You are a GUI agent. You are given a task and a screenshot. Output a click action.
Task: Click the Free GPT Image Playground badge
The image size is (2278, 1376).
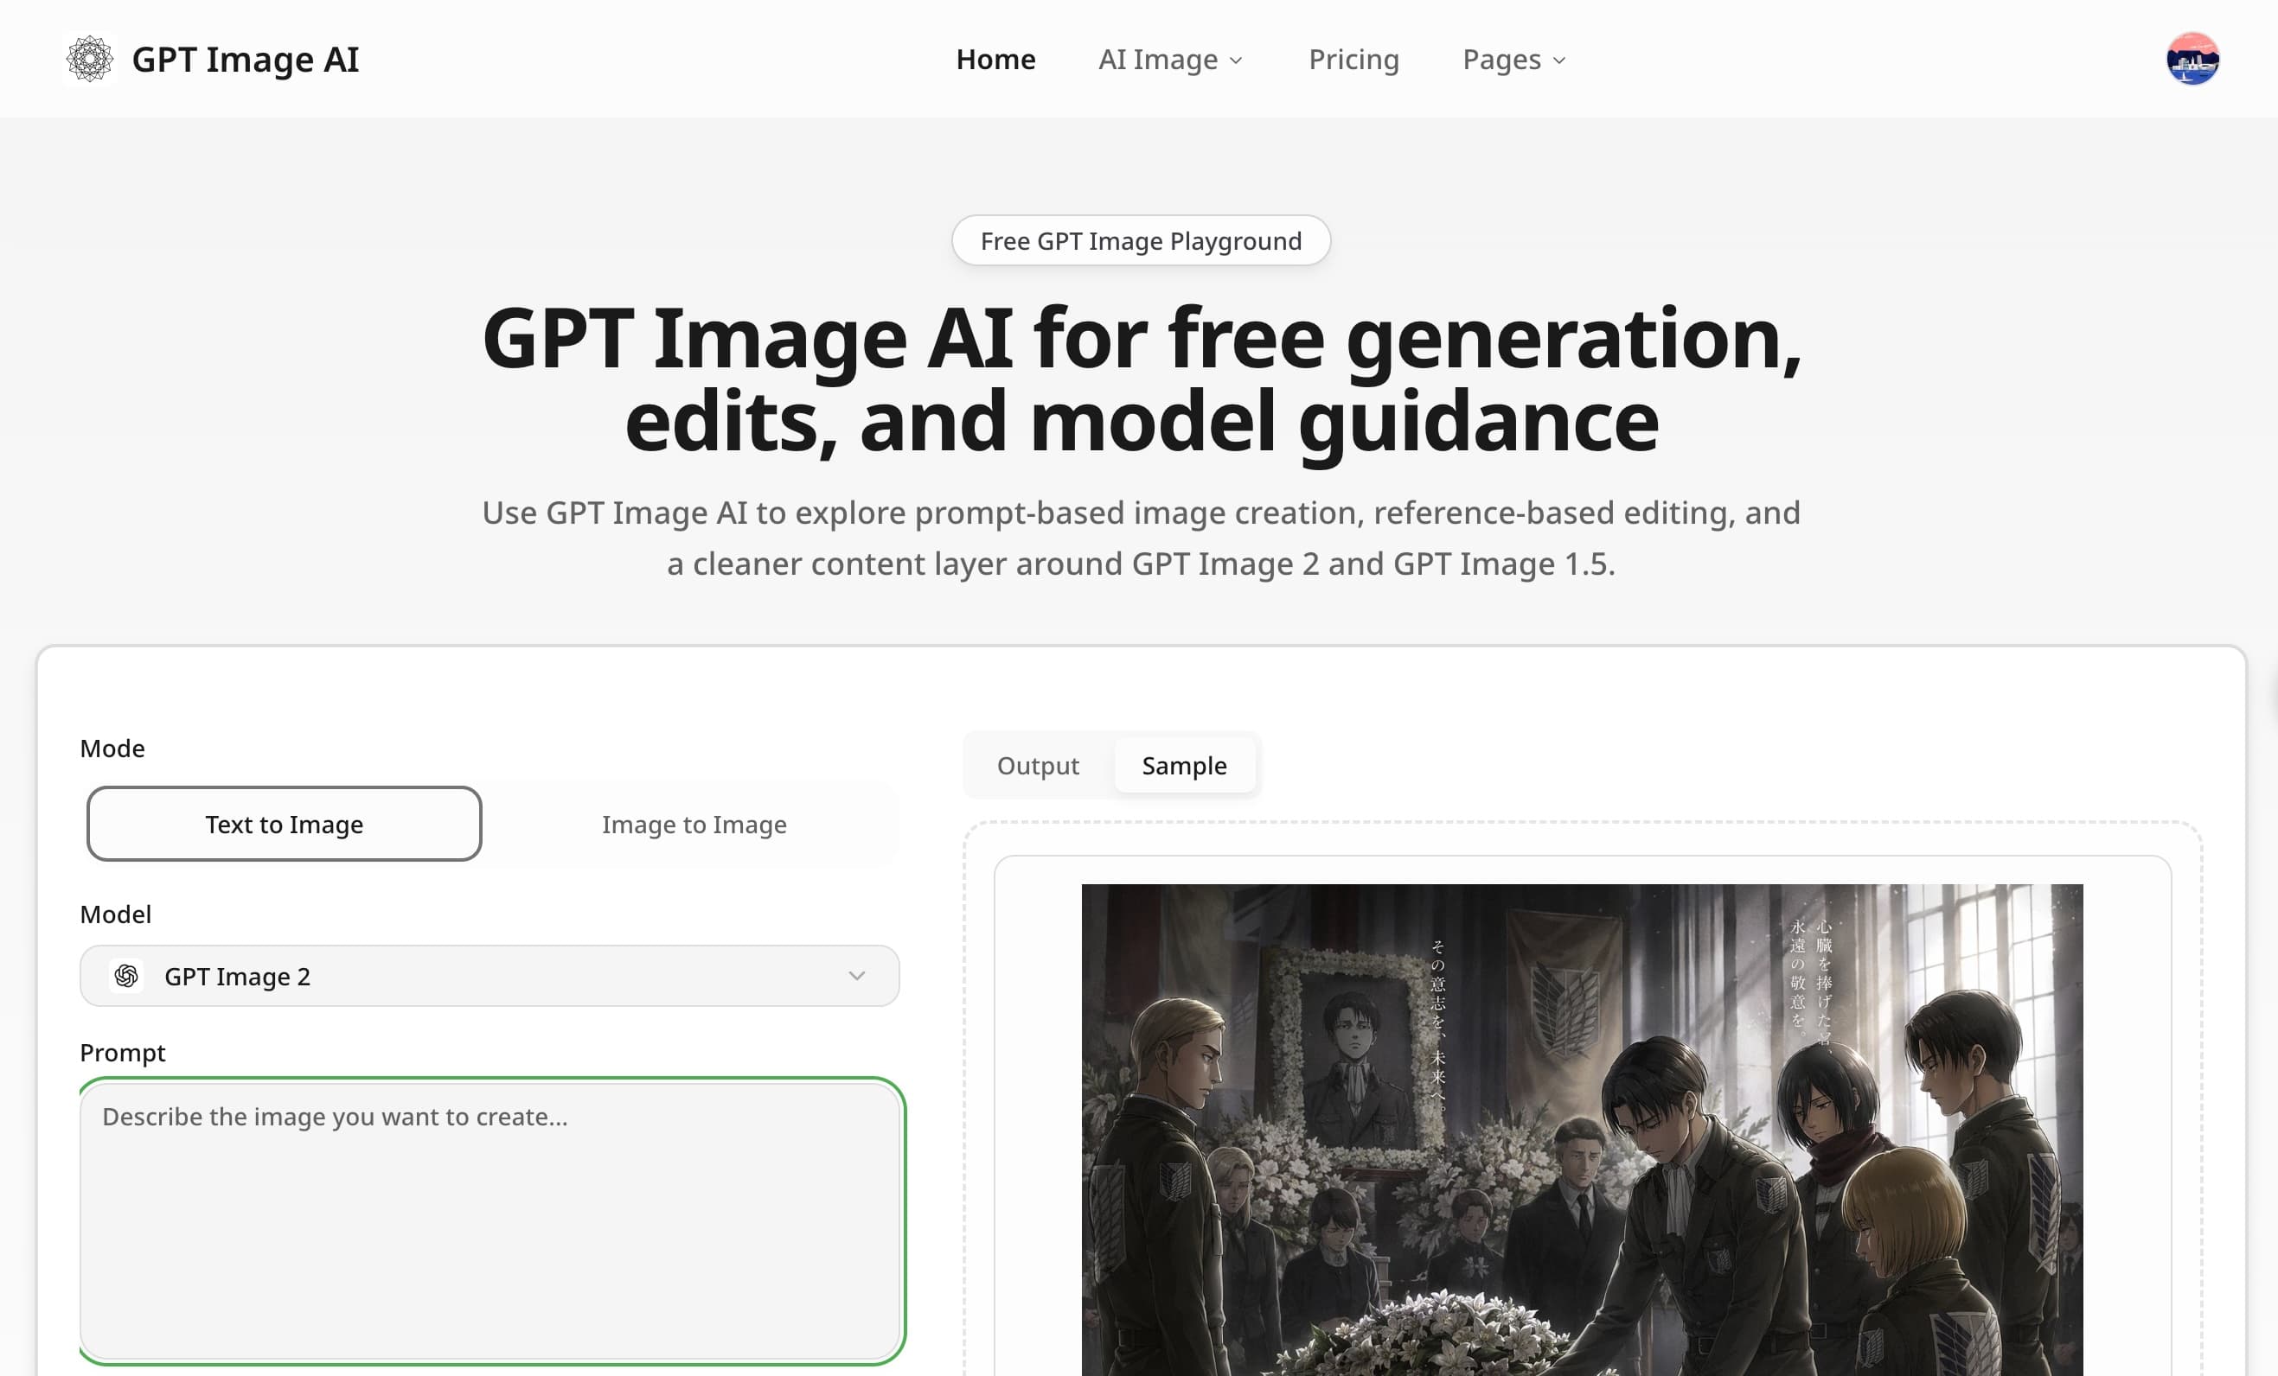(1141, 240)
